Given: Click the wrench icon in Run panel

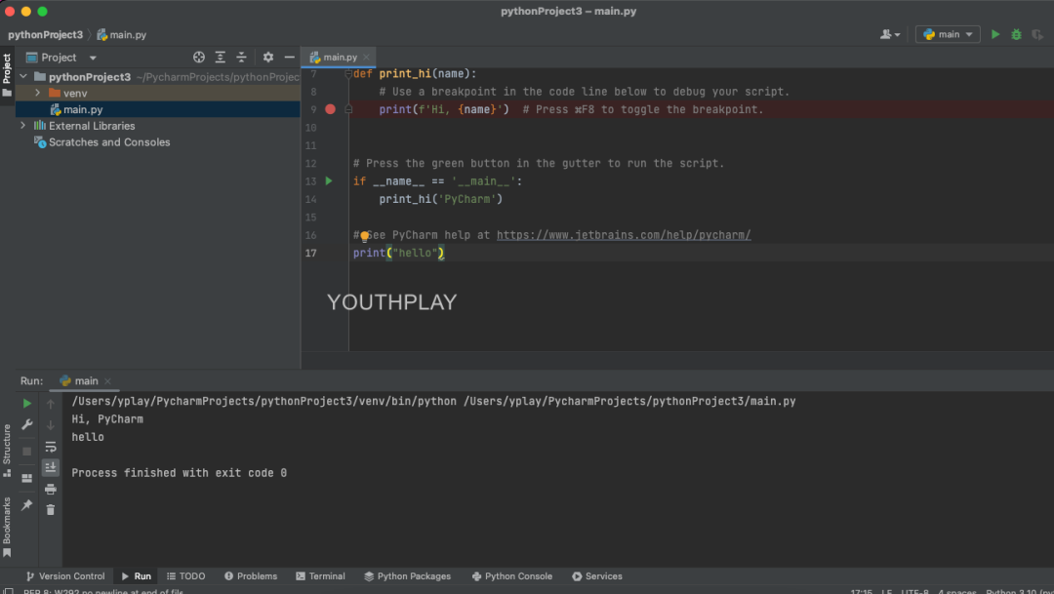Looking at the screenshot, I should [27, 425].
